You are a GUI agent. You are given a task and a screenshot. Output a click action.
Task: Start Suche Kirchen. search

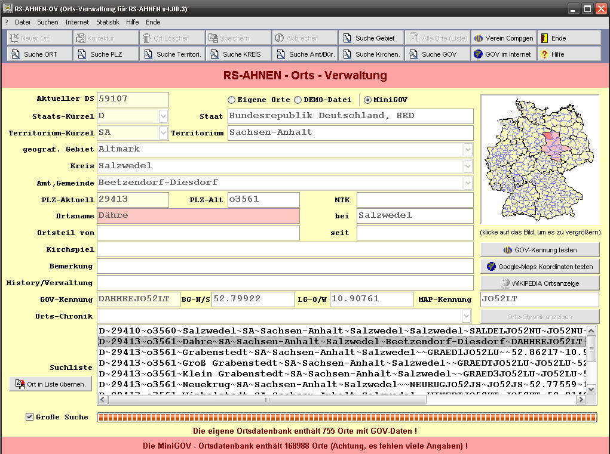372,54
